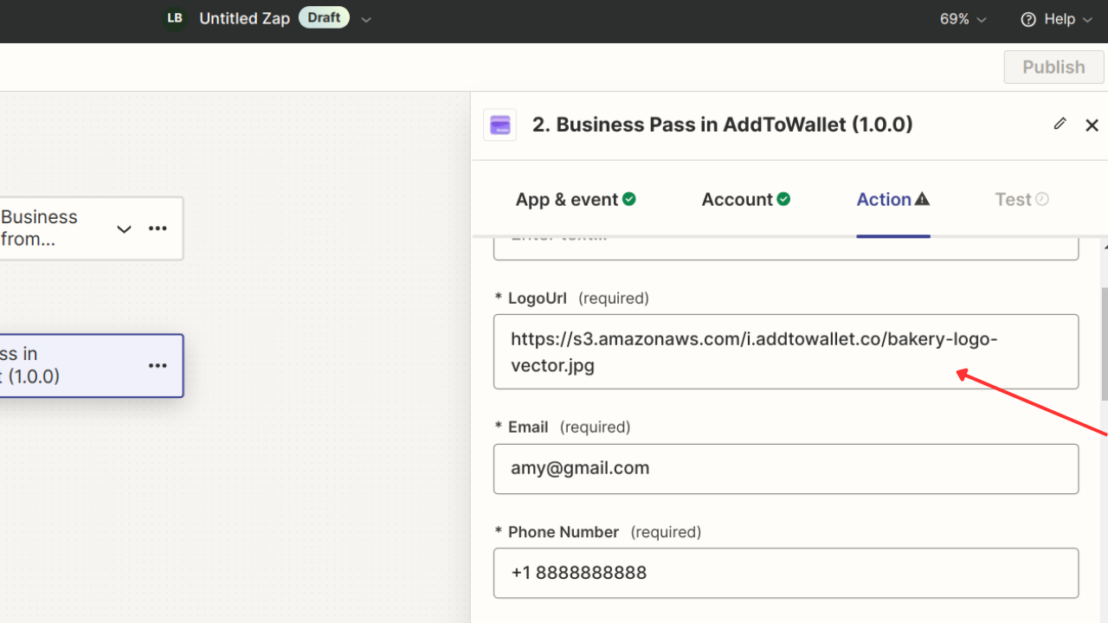
Task: Click the pencil icon to rename the step
Action: coord(1060,124)
